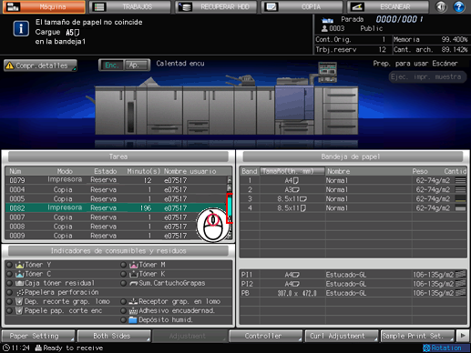Click tray 1 paper quantity indicator
The image size is (471, 353).
click(460, 180)
